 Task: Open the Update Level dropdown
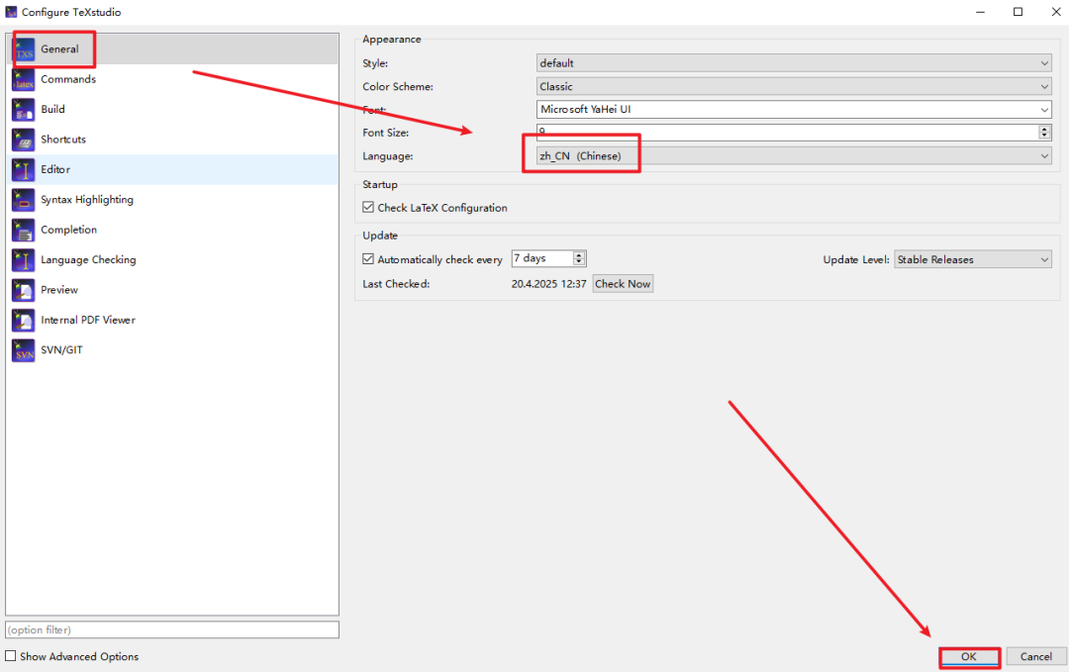coord(972,259)
